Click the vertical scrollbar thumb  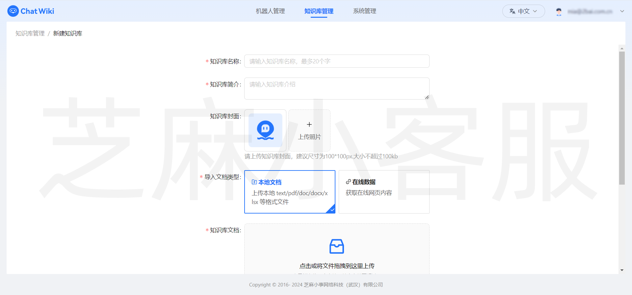622,118
